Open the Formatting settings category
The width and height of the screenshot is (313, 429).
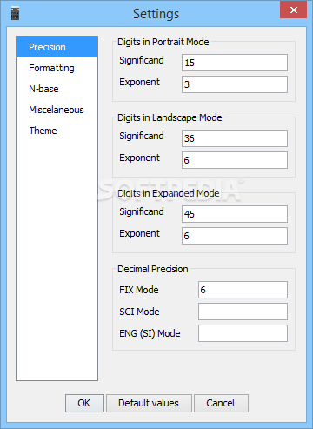[57, 68]
